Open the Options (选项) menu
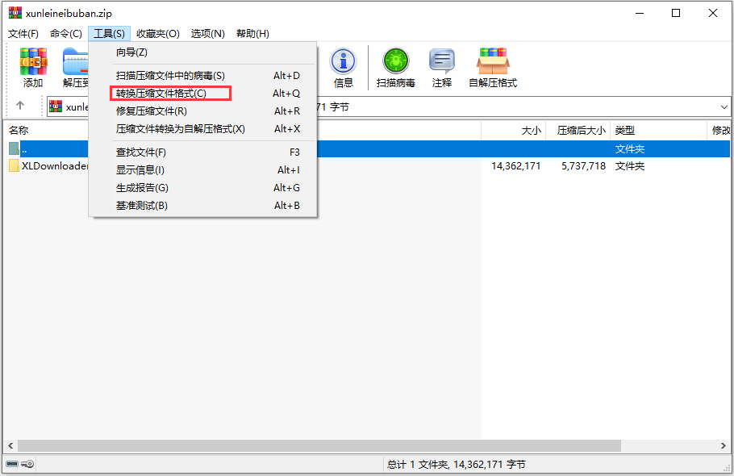734x476 pixels. point(208,34)
